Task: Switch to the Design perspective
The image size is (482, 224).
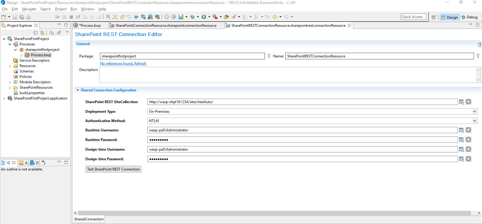Action: point(449,17)
